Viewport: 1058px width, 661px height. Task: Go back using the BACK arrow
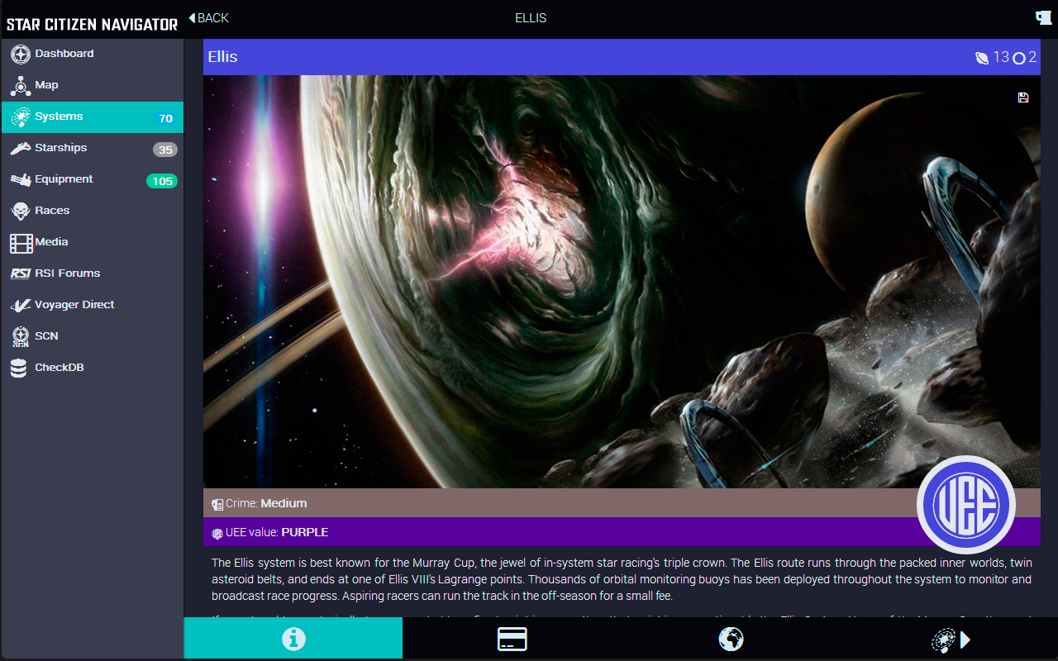point(207,17)
